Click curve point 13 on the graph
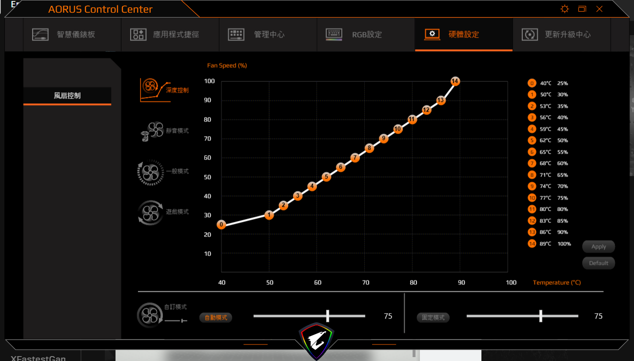Viewport: 634px width, 361px height. 441,100
